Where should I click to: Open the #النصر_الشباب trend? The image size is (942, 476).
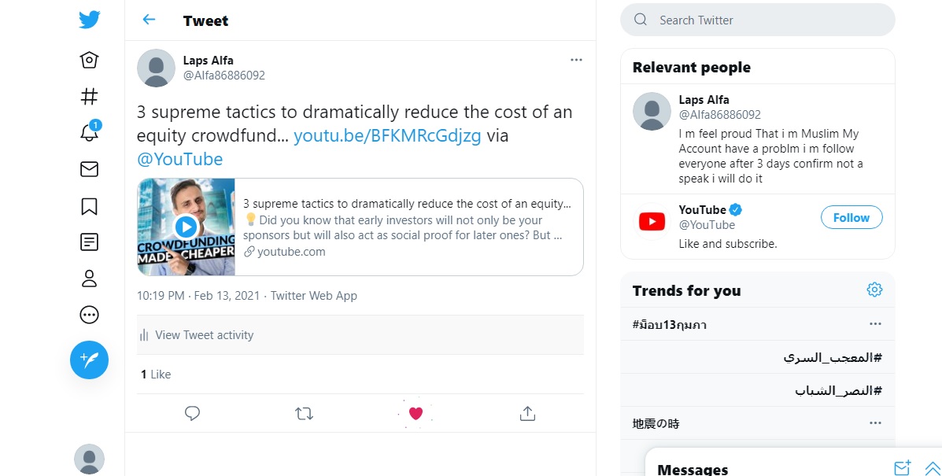838,391
